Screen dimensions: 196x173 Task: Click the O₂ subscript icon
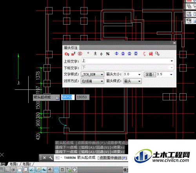click(67, 54)
